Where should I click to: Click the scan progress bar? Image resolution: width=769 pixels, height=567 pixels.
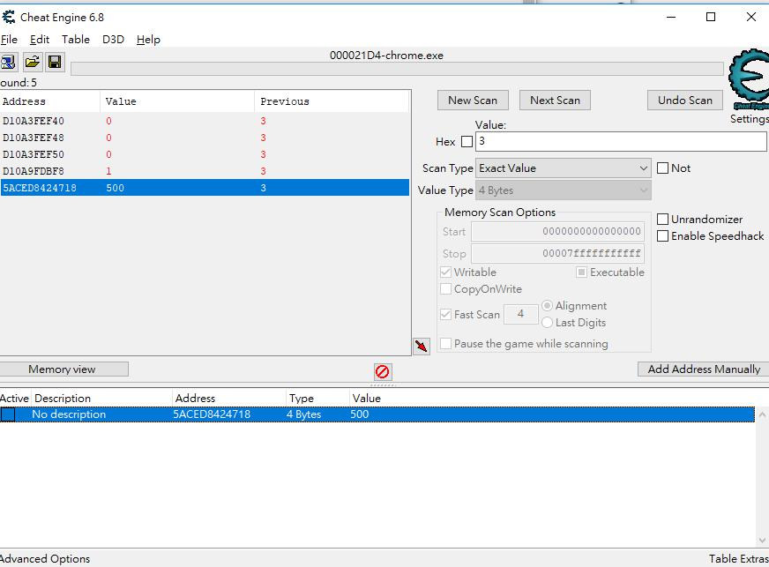[397, 69]
